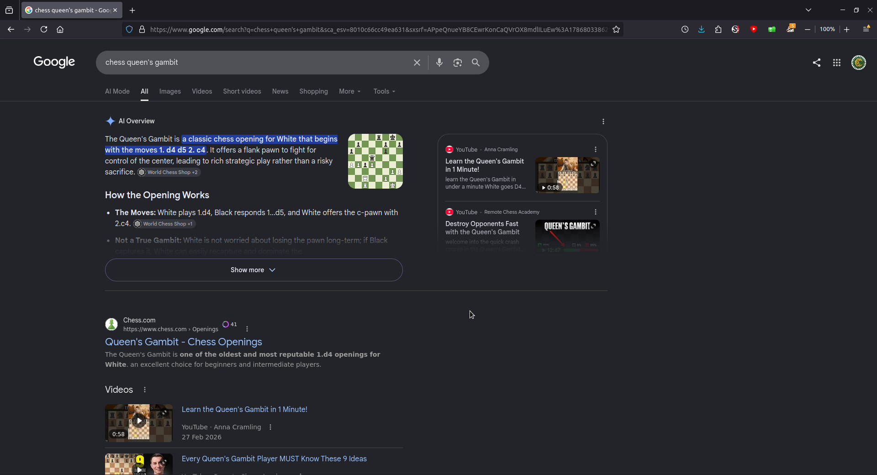This screenshot has height=475, width=877.
Task: Go to the browser home page
Action: pos(60,29)
